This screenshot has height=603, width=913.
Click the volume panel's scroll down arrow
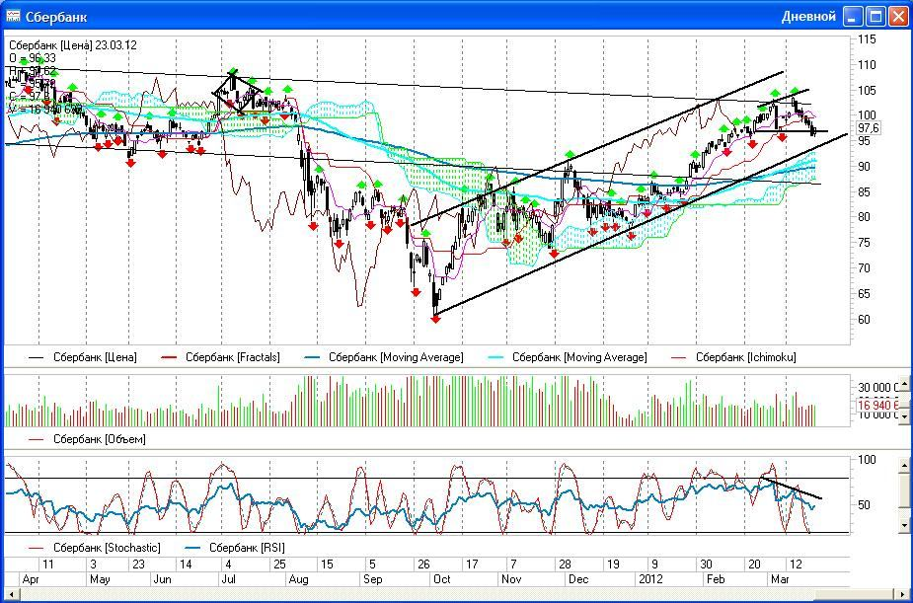pyautogui.click(x=905, y=416)
